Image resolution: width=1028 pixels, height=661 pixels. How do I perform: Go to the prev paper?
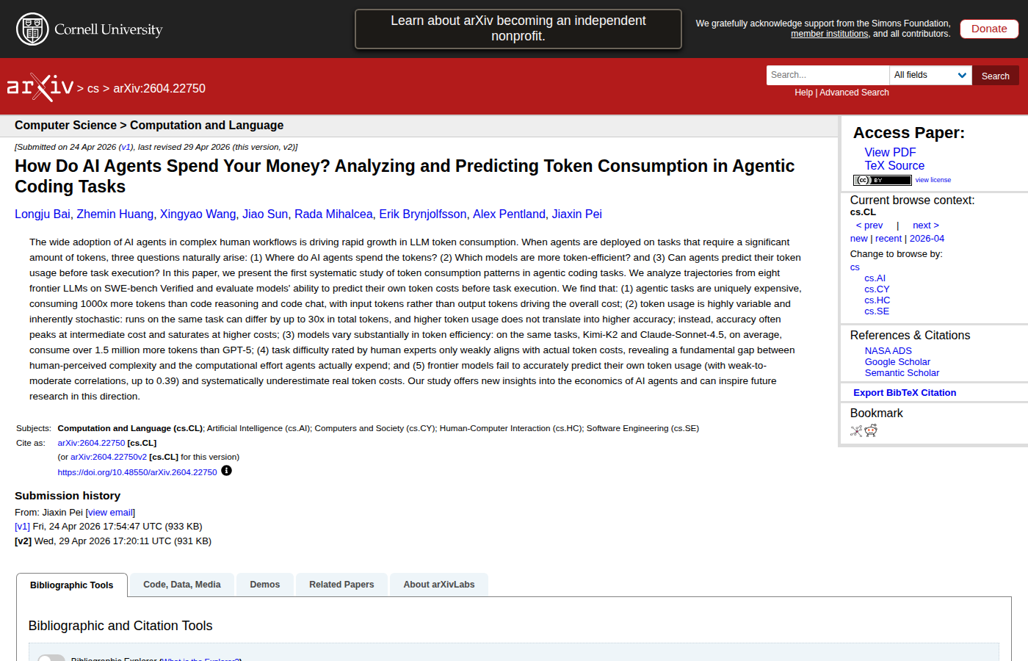(x=869, y=225)
